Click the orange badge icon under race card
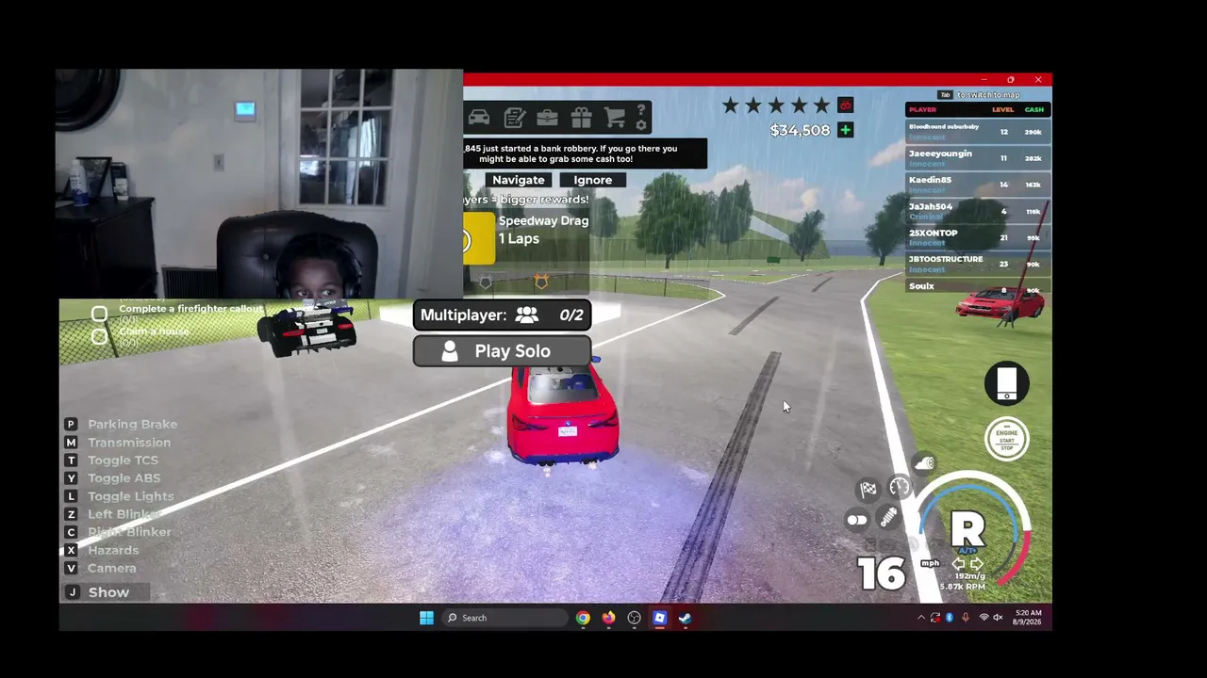1207x678 pixels. coord(541,282)
